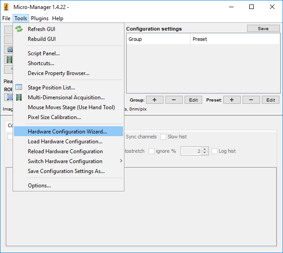Decrease the ignore percent spinner value
Viewport: 283px width, 253px height.
point(205,153)
